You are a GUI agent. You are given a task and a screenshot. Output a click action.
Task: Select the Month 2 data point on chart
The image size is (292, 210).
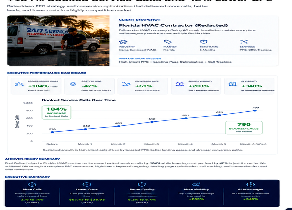point(119,126)
